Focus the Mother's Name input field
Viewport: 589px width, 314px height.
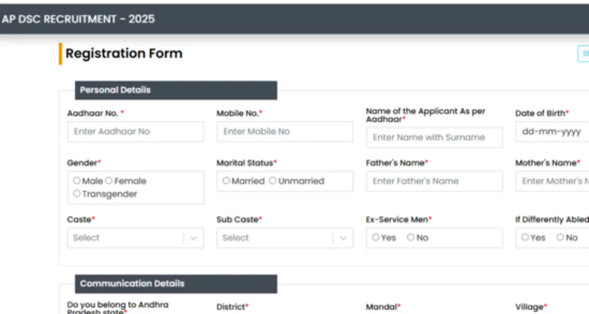pos(552,181)
